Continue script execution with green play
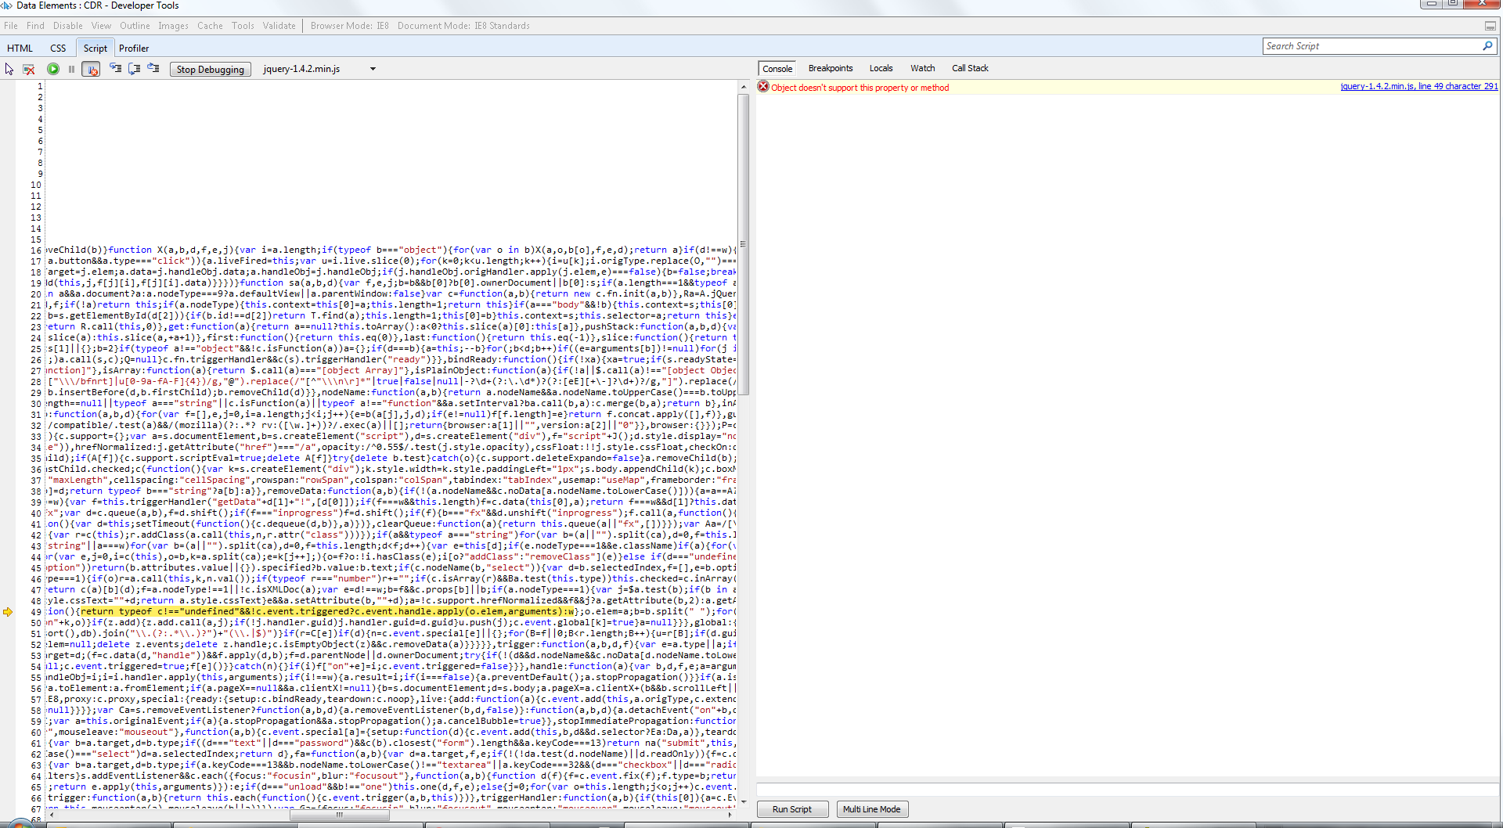1503x828 pixels. pyautogui.click(x=53, y=69)
